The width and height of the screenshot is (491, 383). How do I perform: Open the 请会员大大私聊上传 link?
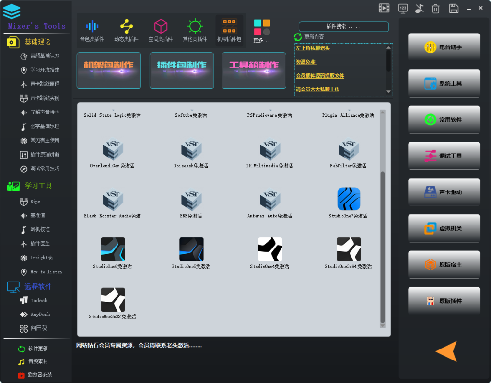[x=317, y=90]
